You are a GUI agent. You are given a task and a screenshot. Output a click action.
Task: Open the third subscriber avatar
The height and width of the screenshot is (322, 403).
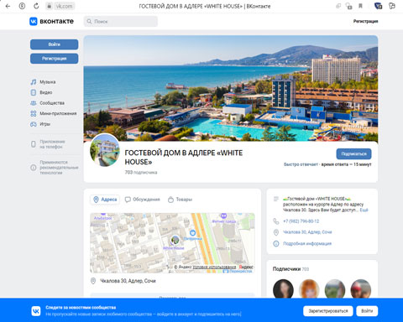click(335, 289)
